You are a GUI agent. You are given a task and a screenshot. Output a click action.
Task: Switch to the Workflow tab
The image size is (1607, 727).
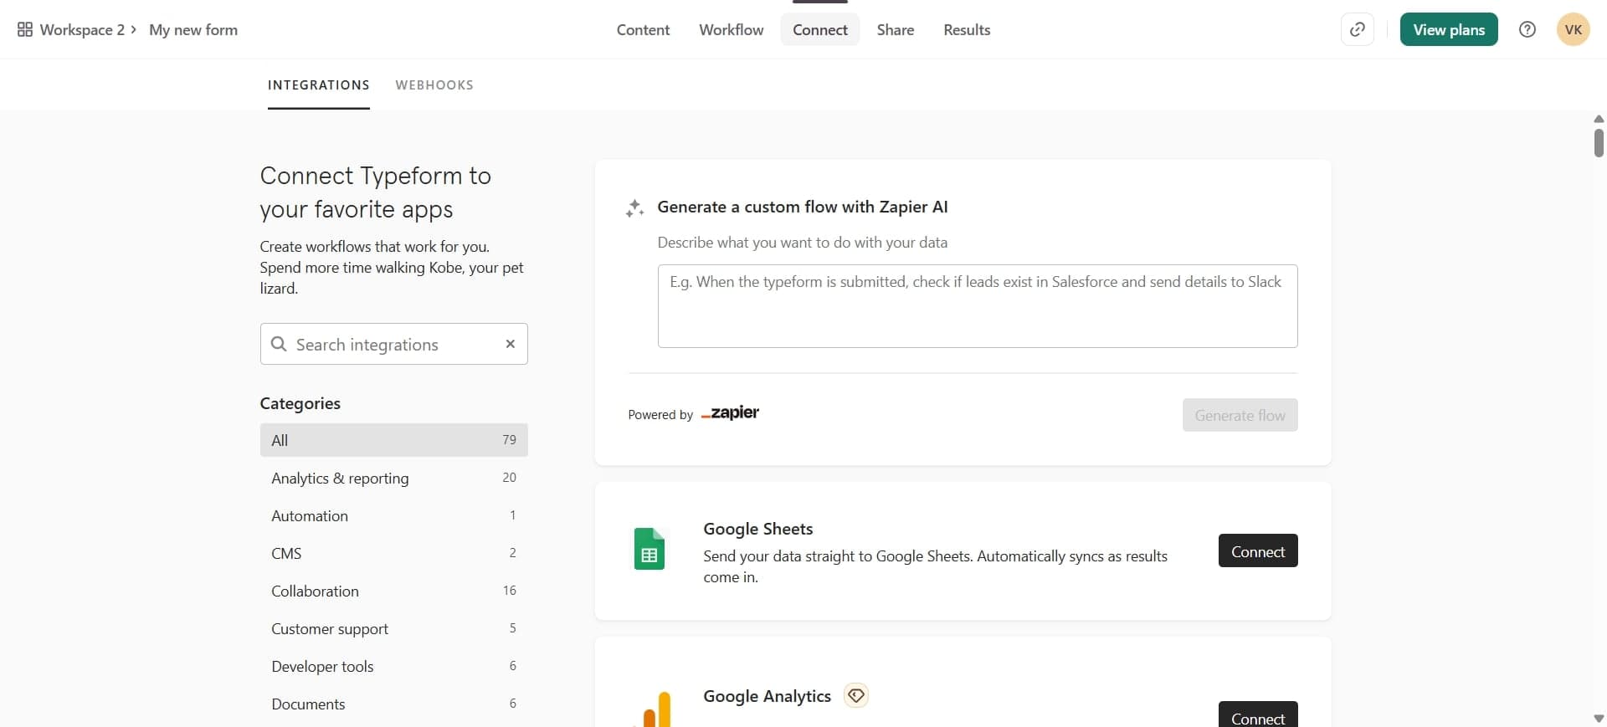tap(732, 30)
